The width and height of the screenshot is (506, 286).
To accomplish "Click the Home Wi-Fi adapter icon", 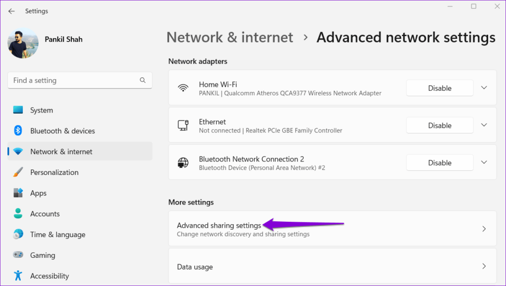I will pos(183,88).
